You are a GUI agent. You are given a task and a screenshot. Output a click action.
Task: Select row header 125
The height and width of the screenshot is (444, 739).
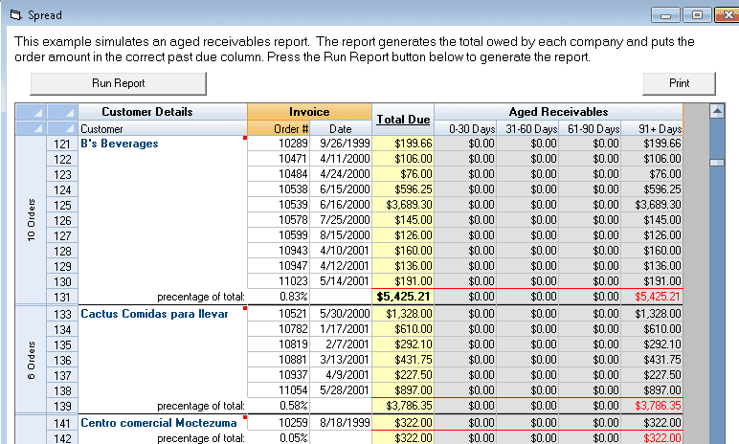(62, 205)
